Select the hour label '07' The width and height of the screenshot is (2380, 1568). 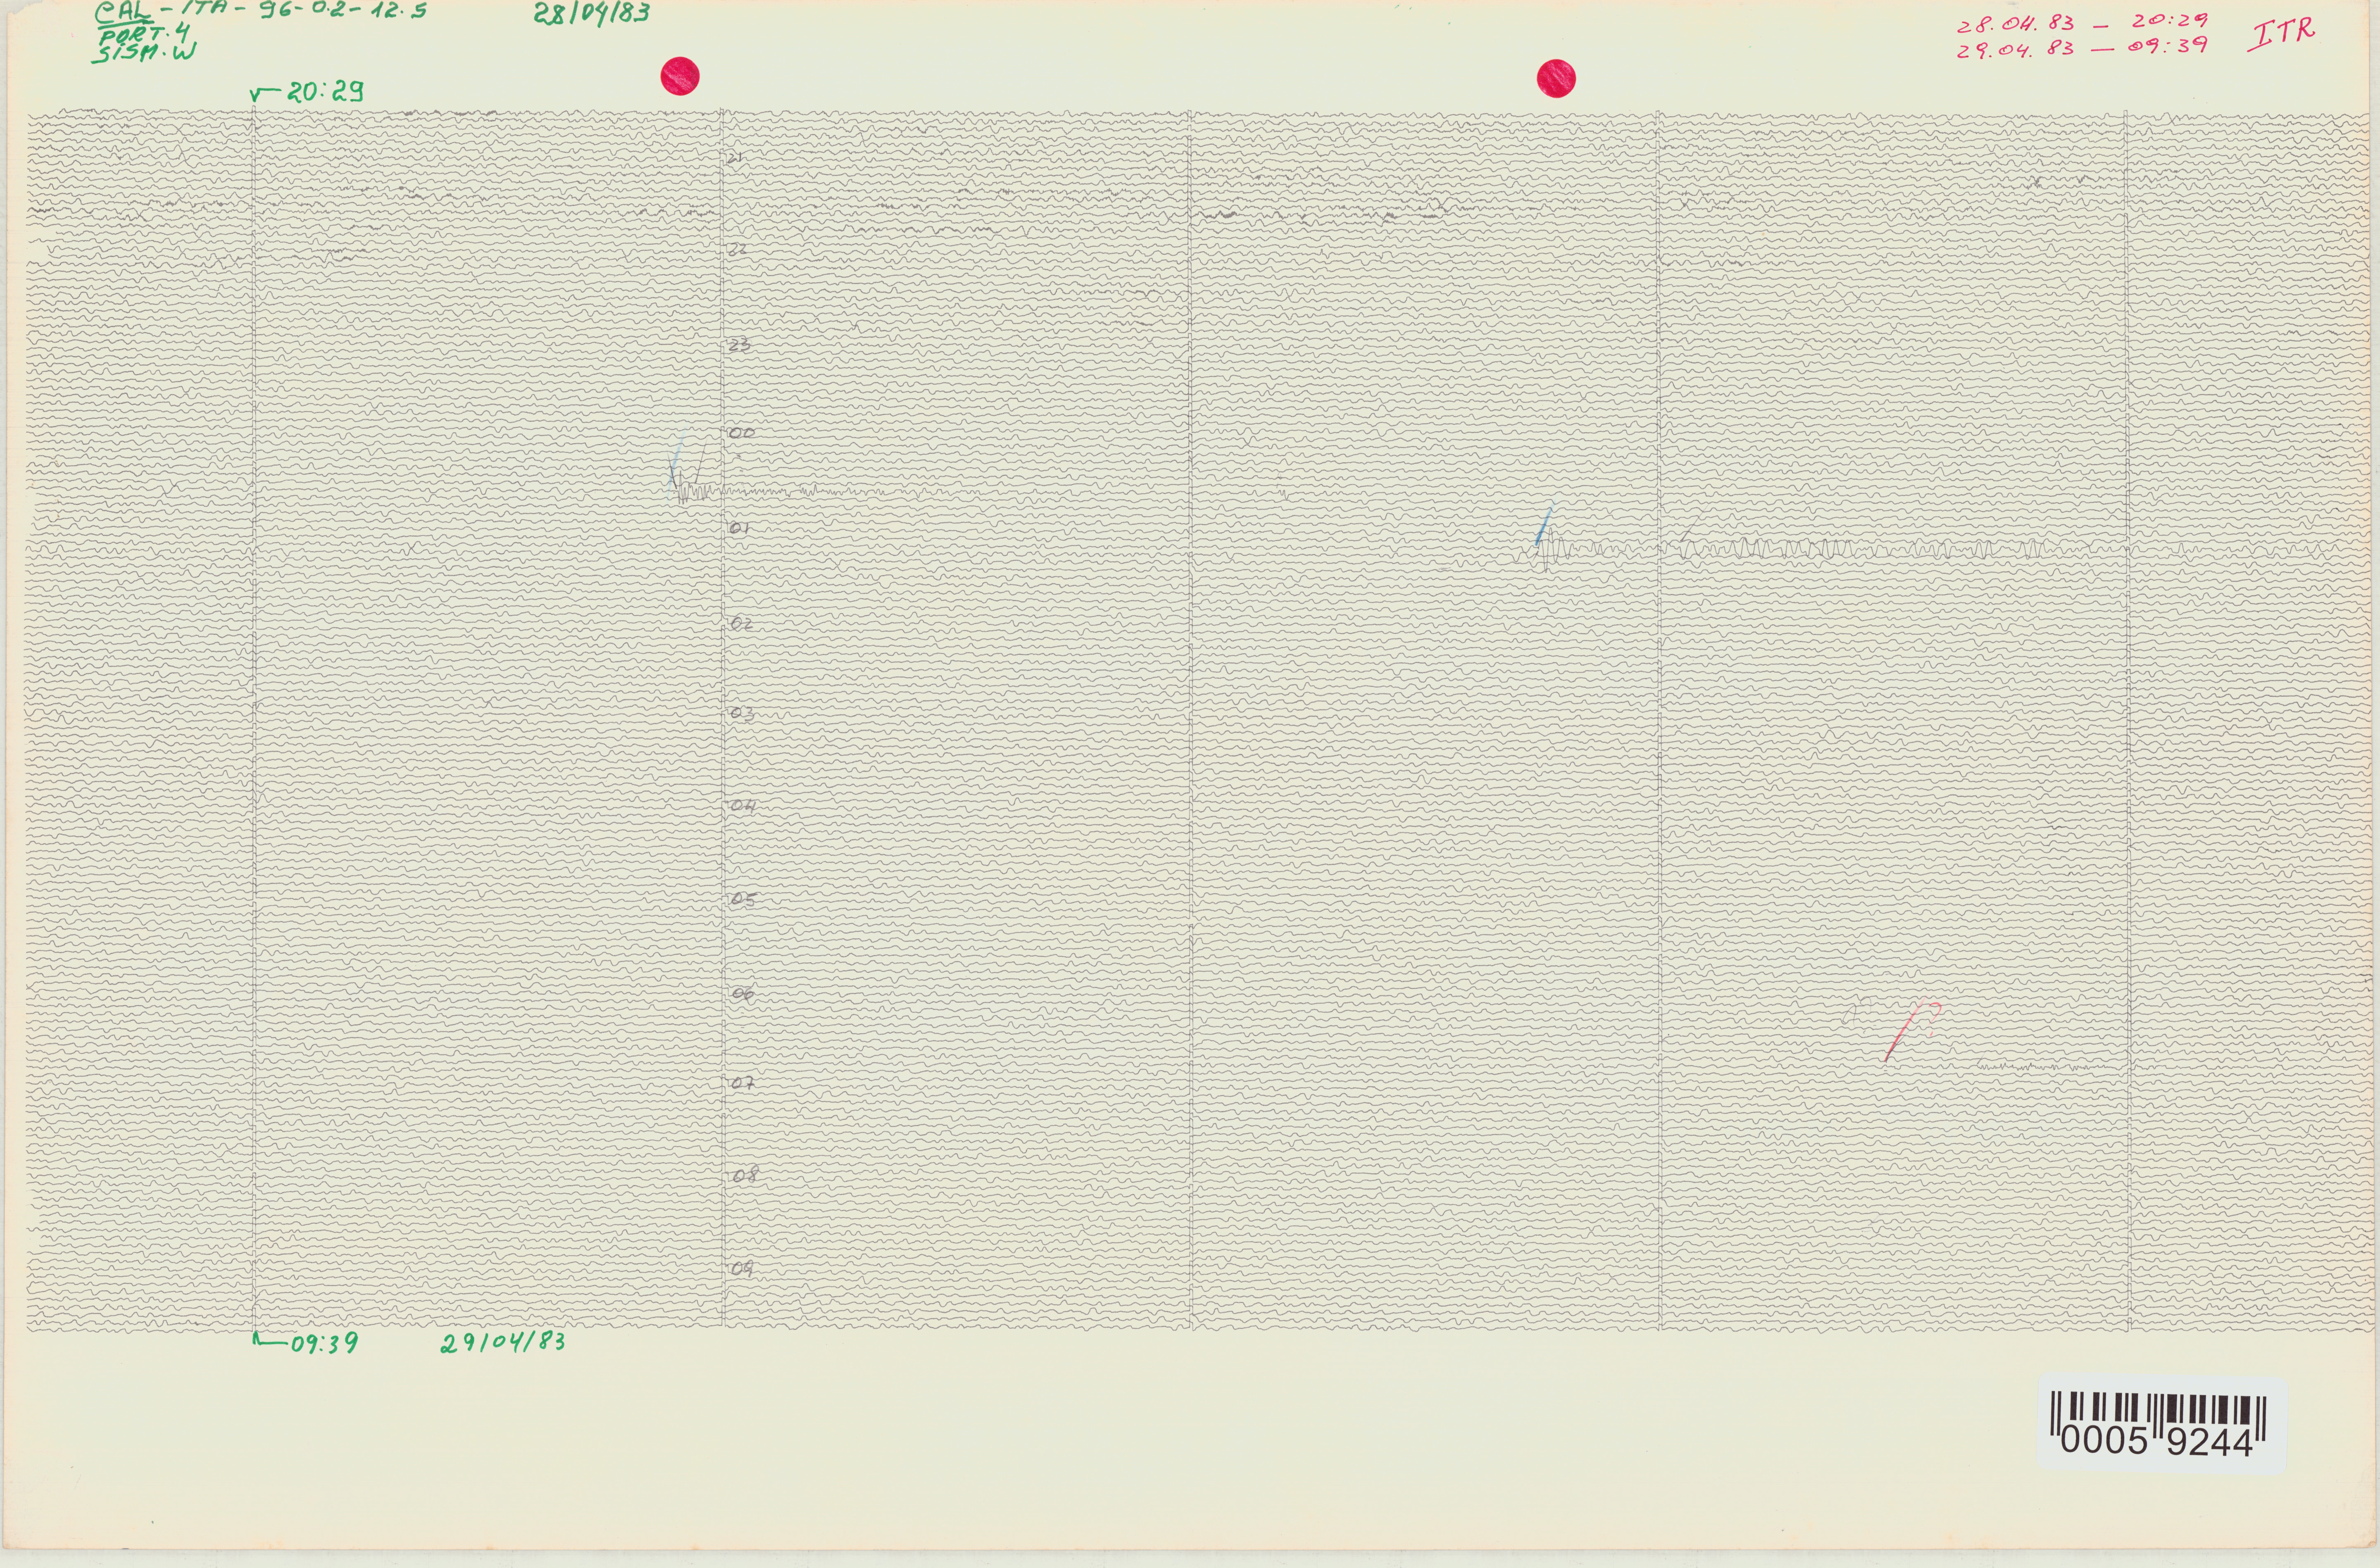(742, 1082)
